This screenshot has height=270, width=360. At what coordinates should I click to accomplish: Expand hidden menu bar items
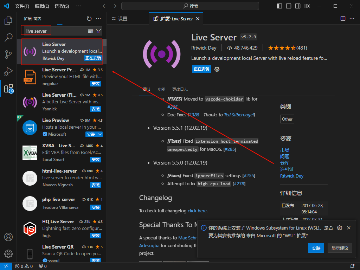click(x=78, y=6)
